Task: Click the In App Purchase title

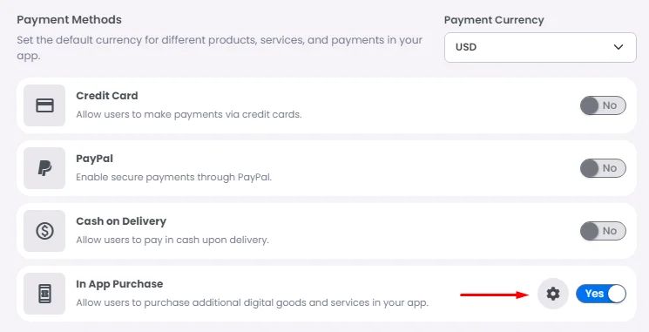Action: tap(119, 284)
